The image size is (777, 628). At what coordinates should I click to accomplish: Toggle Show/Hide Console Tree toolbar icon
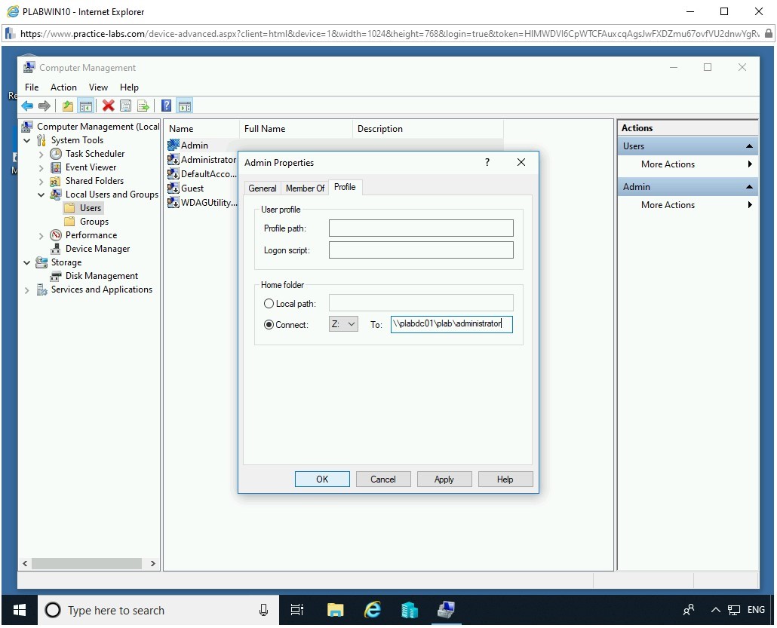[86, 106]
